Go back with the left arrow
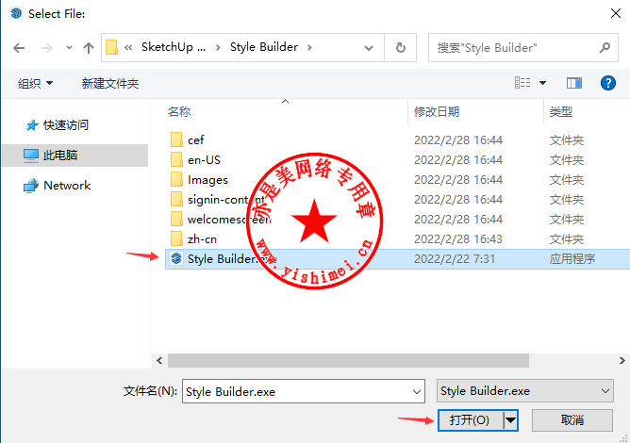 tap(19, 48)
